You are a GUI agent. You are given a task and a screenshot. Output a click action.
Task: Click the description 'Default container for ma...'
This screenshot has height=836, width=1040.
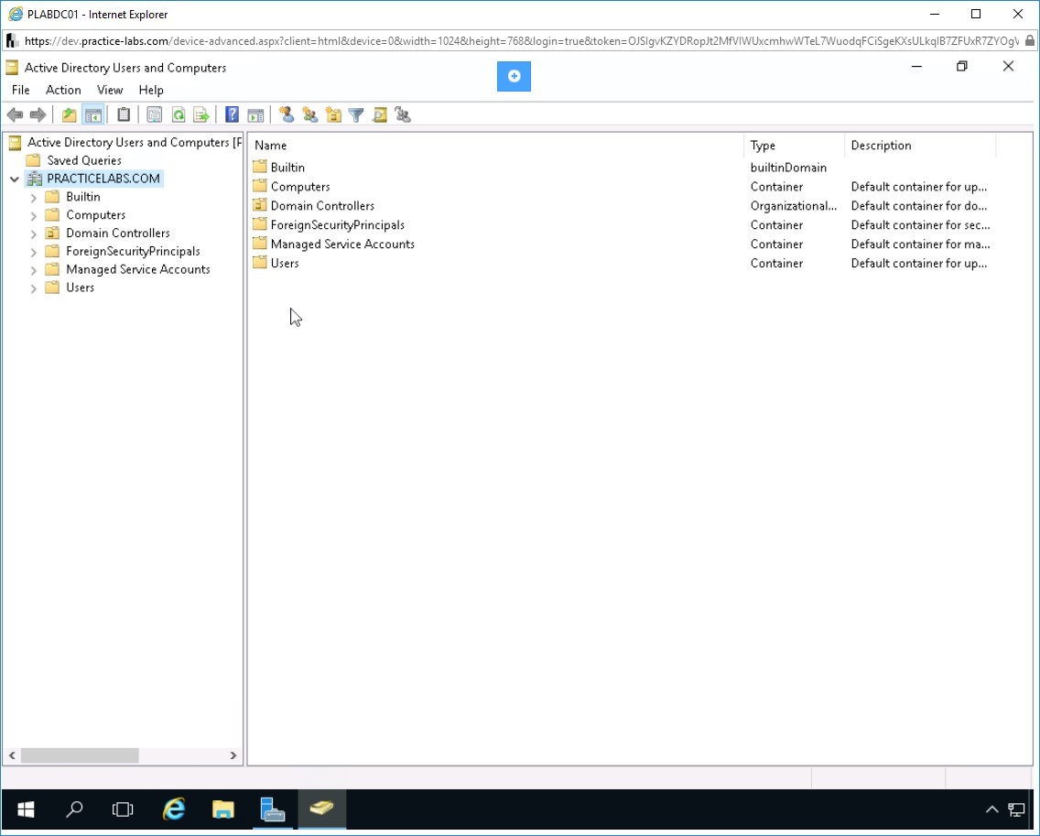(x=920, y=244)
